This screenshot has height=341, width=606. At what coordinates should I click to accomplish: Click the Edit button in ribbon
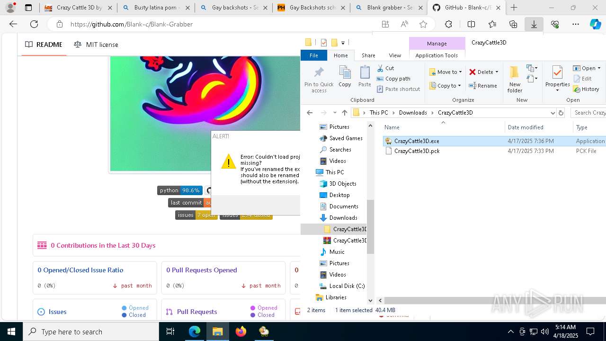582,79
